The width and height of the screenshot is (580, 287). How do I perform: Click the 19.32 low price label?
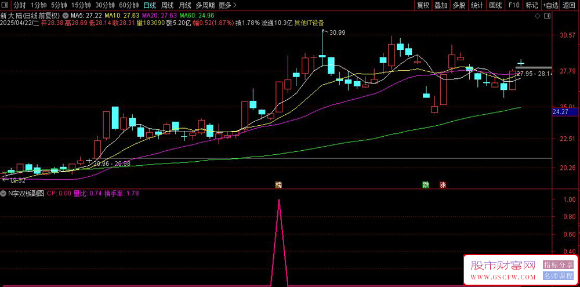[x=17, y=180]
